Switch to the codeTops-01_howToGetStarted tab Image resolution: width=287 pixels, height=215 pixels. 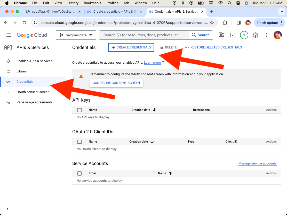(53, 12)
